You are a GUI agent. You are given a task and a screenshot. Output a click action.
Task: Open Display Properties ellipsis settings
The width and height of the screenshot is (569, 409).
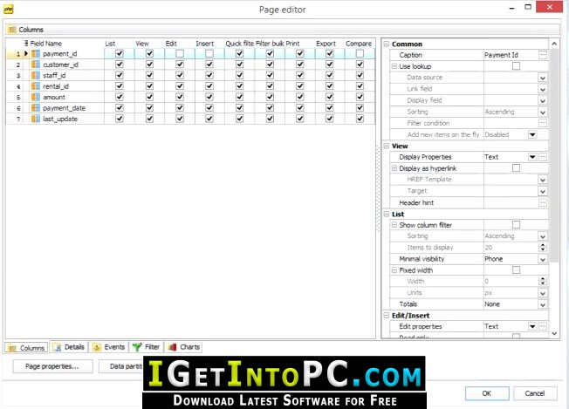[543, 157]
